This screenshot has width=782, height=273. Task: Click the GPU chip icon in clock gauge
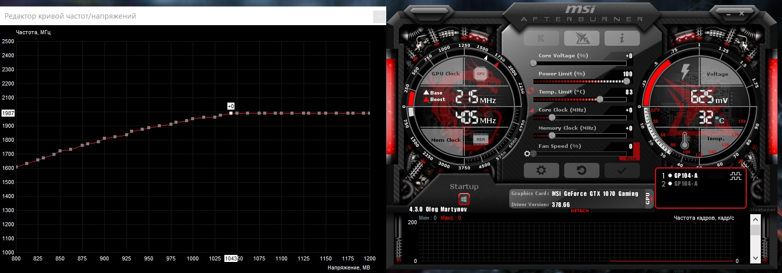pos(480,73)
